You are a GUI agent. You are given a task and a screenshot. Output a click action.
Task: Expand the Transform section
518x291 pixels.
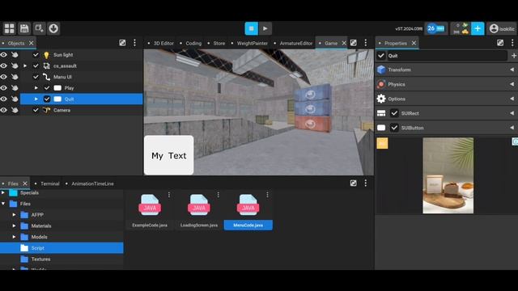(512, 70)
